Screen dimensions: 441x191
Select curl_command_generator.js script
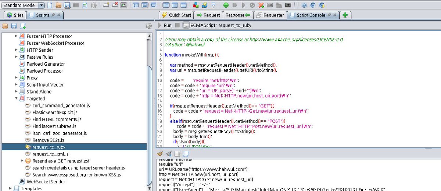coord(61,106)
